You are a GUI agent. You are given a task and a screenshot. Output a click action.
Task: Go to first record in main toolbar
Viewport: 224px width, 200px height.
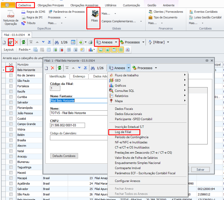[31, 42]
